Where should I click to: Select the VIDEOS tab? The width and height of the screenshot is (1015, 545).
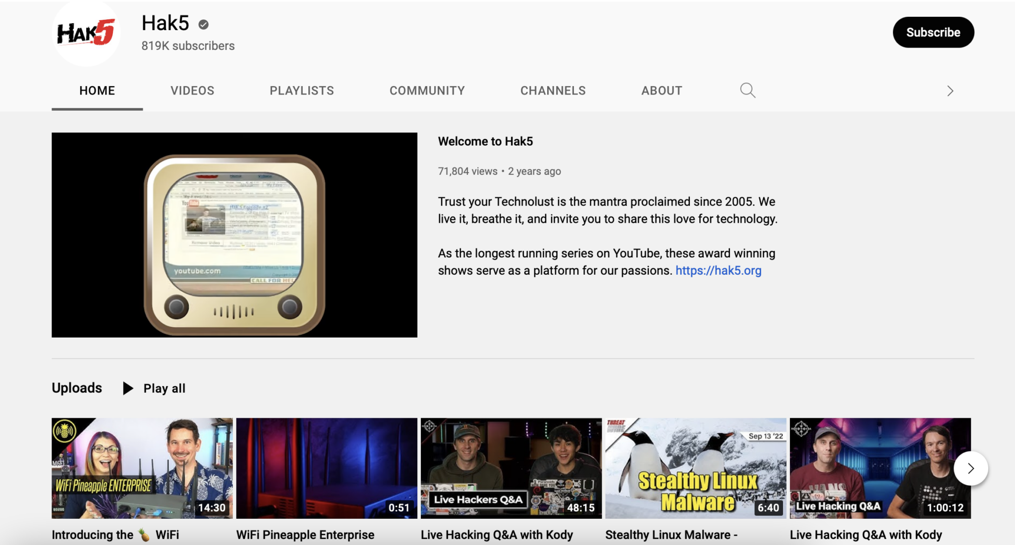tap(192, 90)
